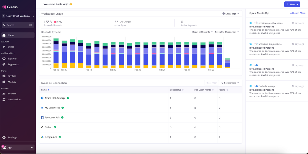Viewport: 308px width, 154px height.
Task: Open Segments from the sidebar
Action: [13, 65]
